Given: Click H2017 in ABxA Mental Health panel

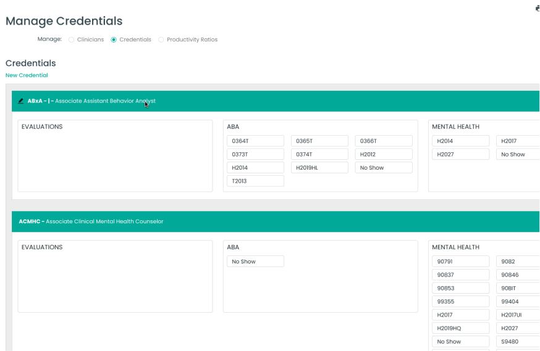Looking at the screenshot, I should pyautogui.click(x=518, y=141).
